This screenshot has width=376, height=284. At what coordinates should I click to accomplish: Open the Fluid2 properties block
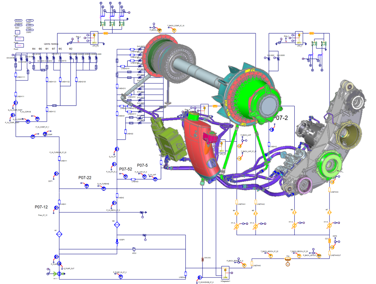point(19,39)
